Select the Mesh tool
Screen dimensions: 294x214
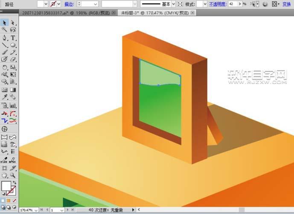[4, 90]
